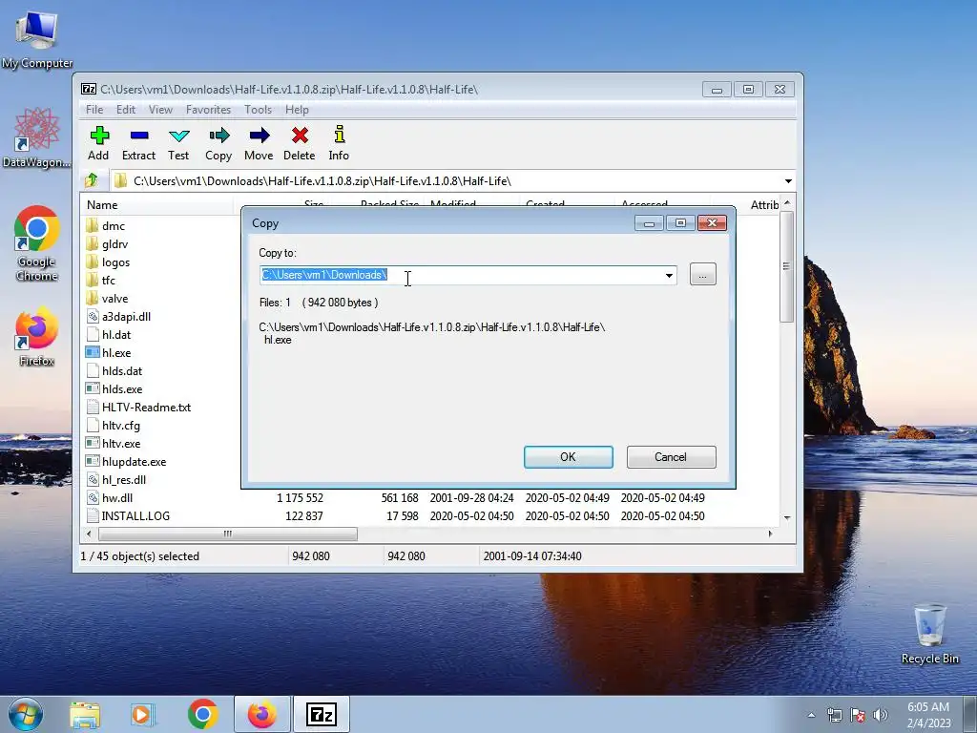This screenshot has height=733, width=977.
Task: Click the Copy toolbar icon
Action: 218,143
